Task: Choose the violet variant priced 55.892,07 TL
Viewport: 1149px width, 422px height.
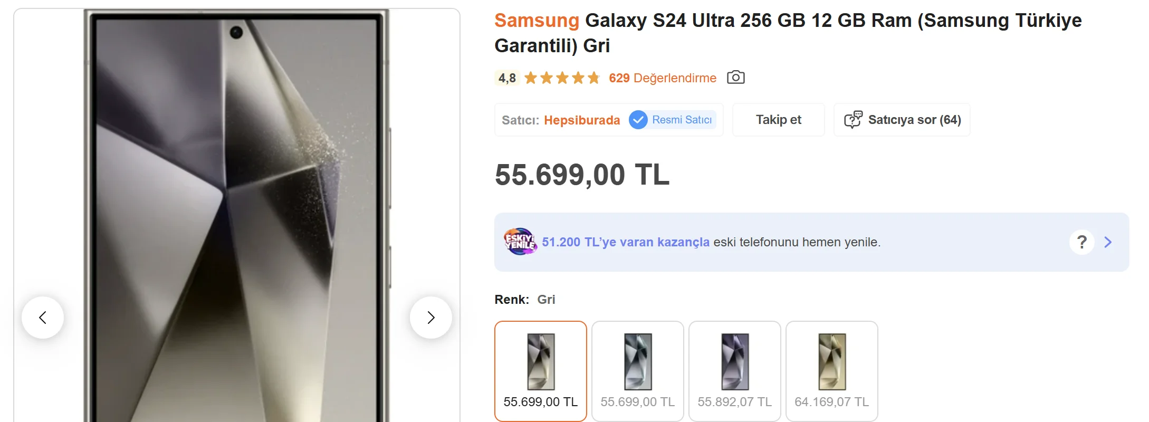Action: (x=734, y=371)
